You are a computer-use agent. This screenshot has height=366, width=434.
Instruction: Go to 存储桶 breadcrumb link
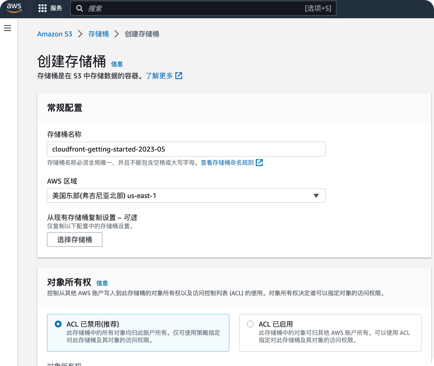(99, 34)
